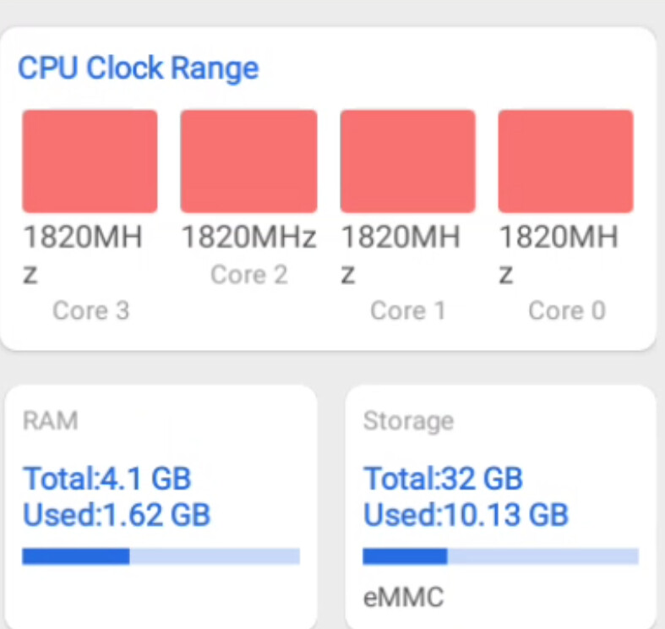Click the Storage usage progress bar
Image resolution: width=665 pixels, height=629 pixels.
[500, 555]
